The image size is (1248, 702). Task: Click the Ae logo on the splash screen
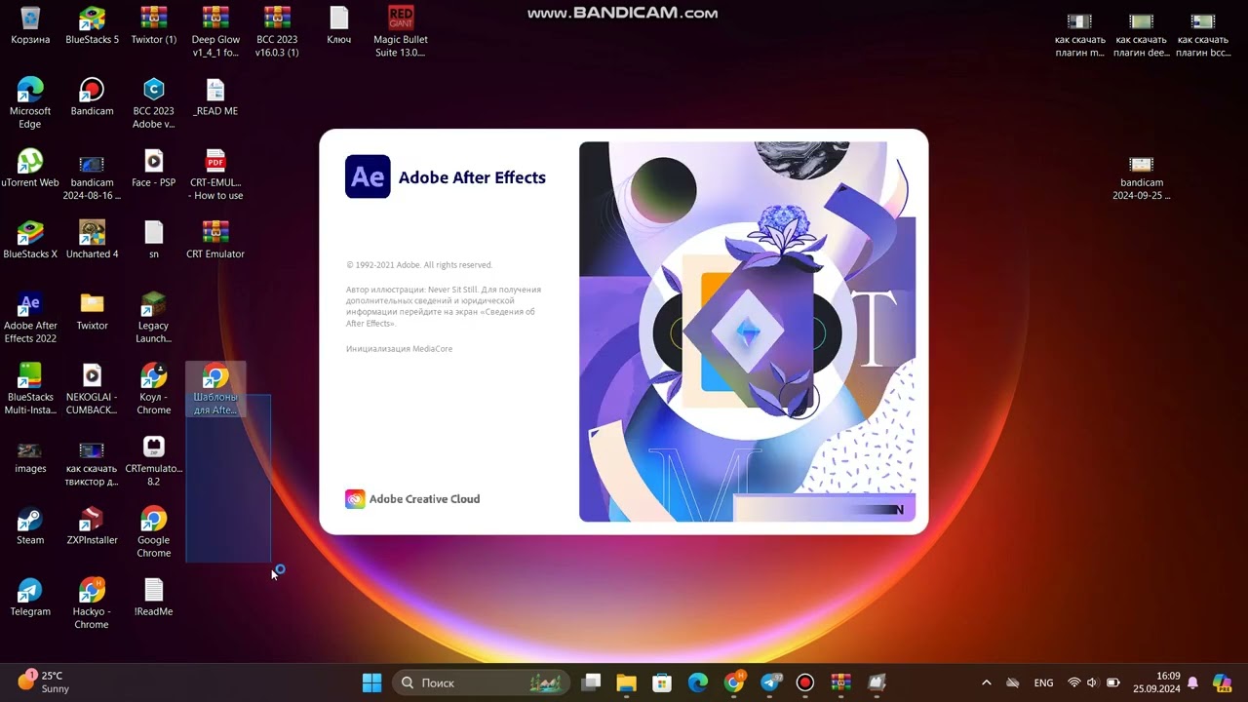pyautogui.click(x=368, y=176)
